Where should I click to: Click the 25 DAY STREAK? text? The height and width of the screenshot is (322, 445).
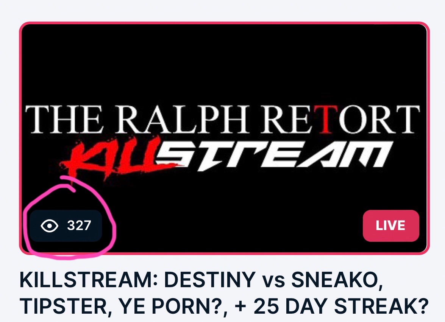(341, 306)
